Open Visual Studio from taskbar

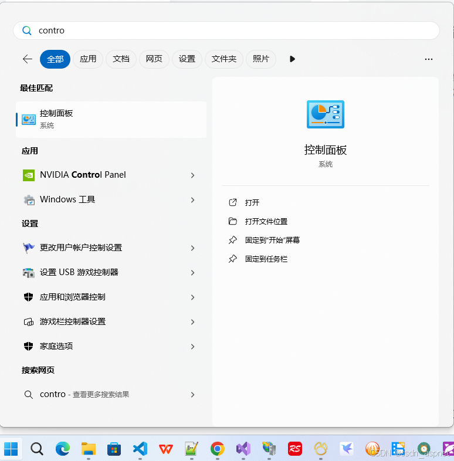coord(243,449)
